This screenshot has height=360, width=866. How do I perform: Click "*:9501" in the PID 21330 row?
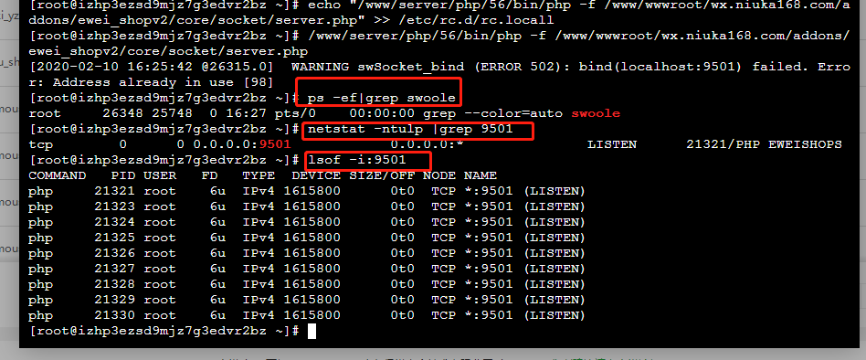[x=488, y=315]
